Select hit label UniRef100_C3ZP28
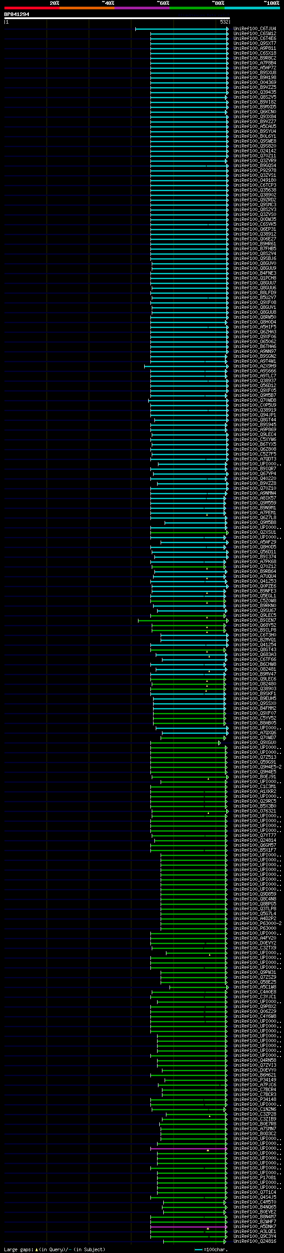Screen dimensions: 284x1253 pyautogui.click(x=254, y=1114)
